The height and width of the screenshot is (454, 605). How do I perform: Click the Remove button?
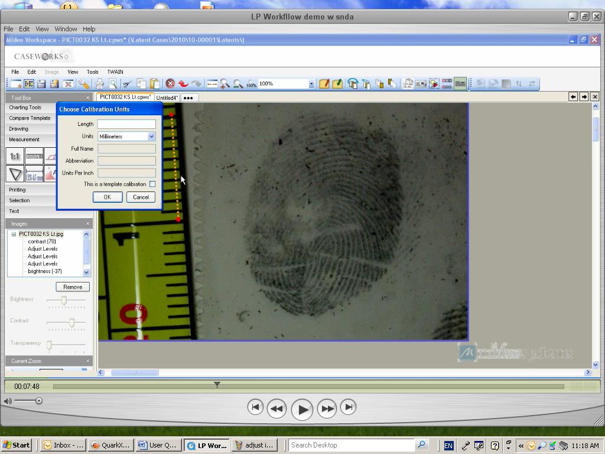(x=73, y=287)
